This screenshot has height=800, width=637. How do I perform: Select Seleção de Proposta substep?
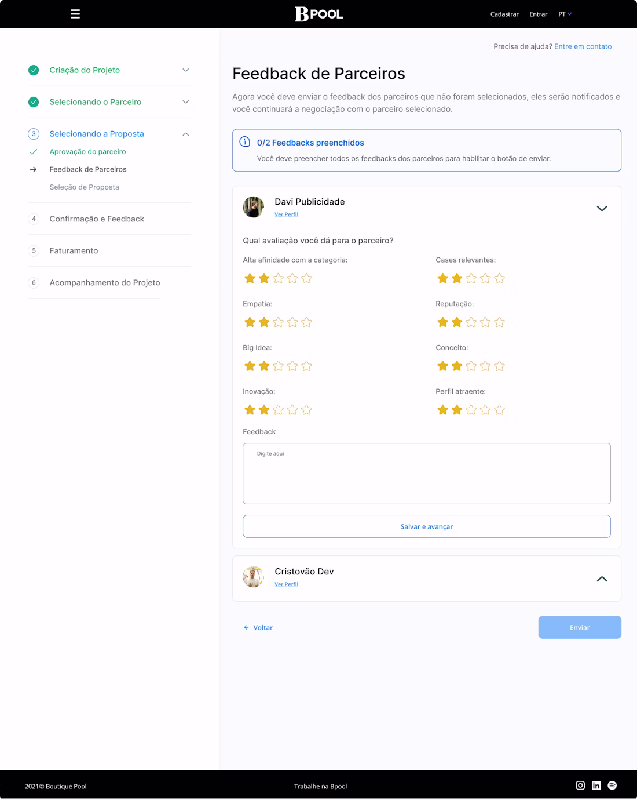[85, 187]
